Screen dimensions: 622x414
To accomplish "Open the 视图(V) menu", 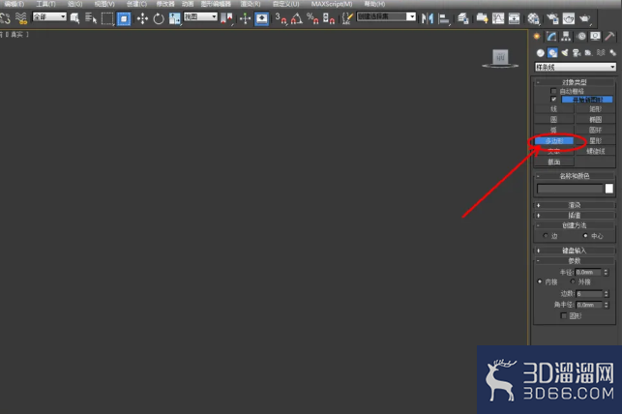I will [104, 4].
